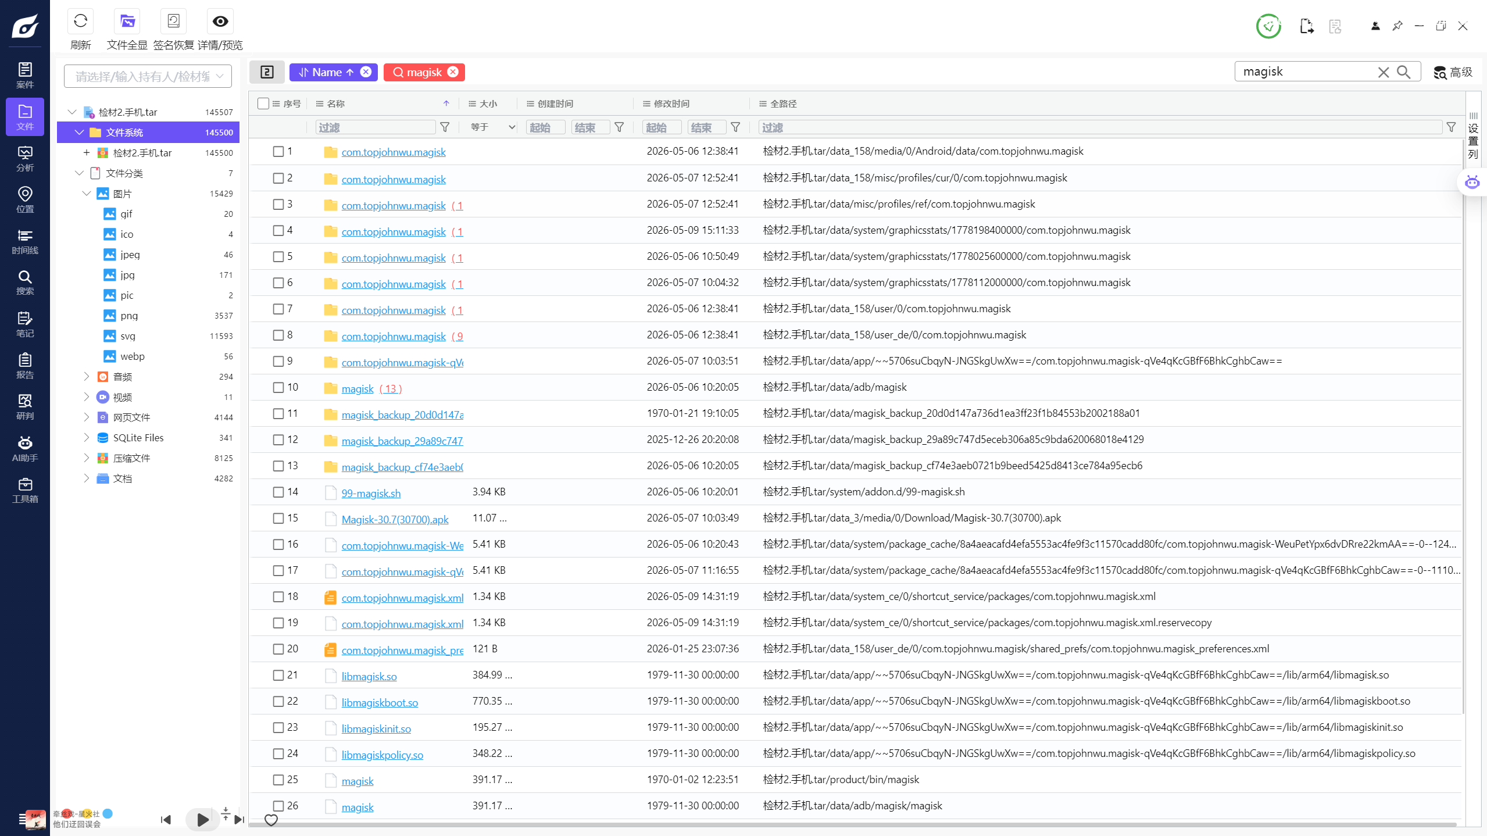Open 高级 advanced search
Viewport: 1487px width, 836px height.
point(1453,72)
